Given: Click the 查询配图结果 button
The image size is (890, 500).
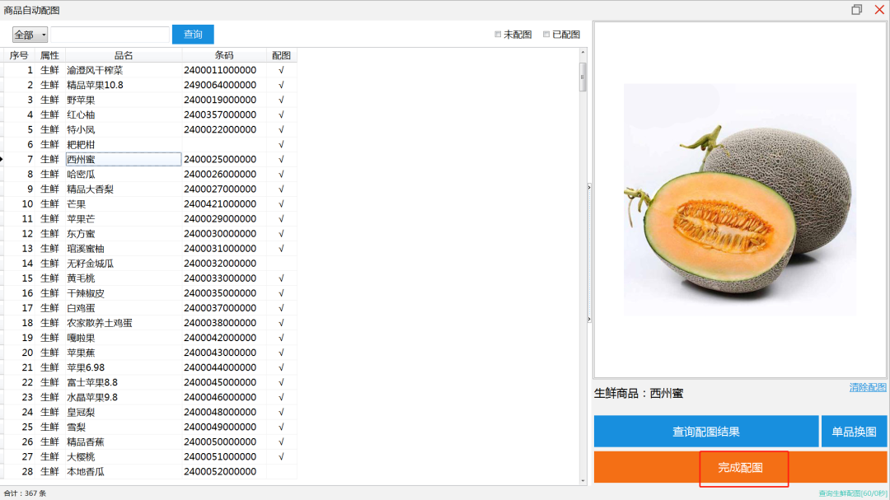Looking at the screenshot, I should coord(705,432).
